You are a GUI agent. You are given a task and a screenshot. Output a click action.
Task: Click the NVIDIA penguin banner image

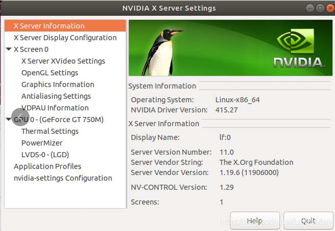pos(231,48)
